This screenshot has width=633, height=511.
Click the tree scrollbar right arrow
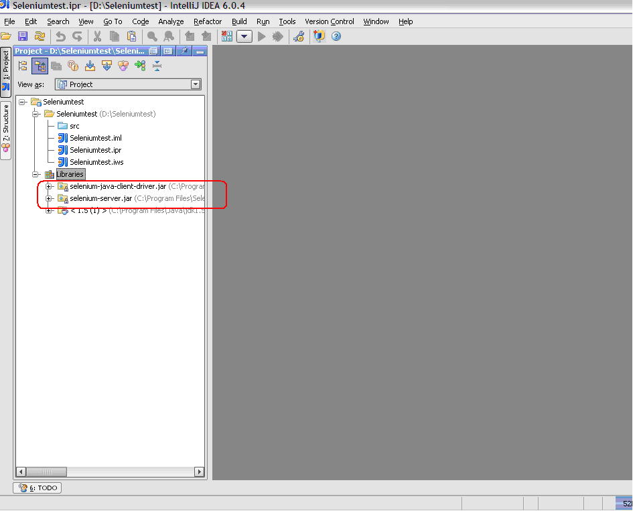199,471
